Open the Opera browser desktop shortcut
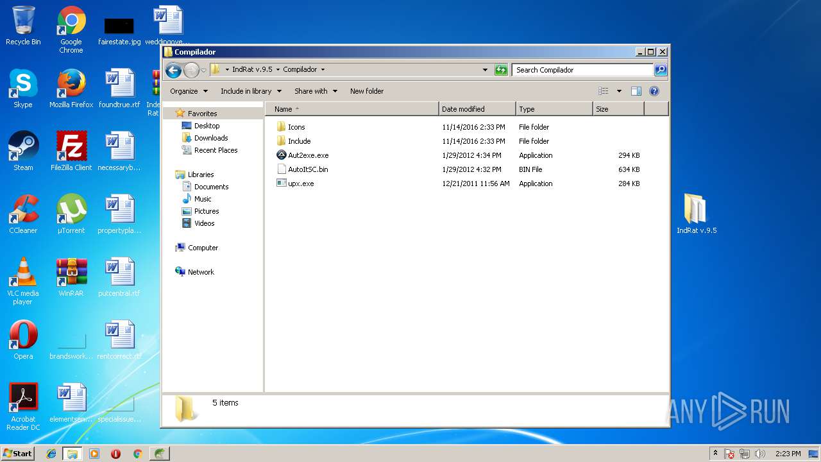The image size is (821, 462). tap(23, 340)
